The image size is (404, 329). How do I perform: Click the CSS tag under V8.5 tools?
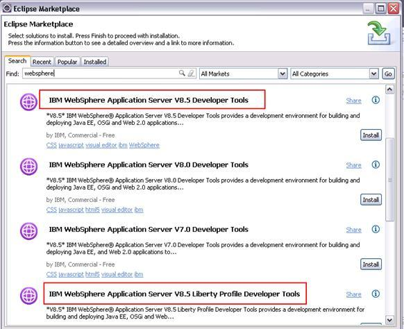(x=51, y=145)
